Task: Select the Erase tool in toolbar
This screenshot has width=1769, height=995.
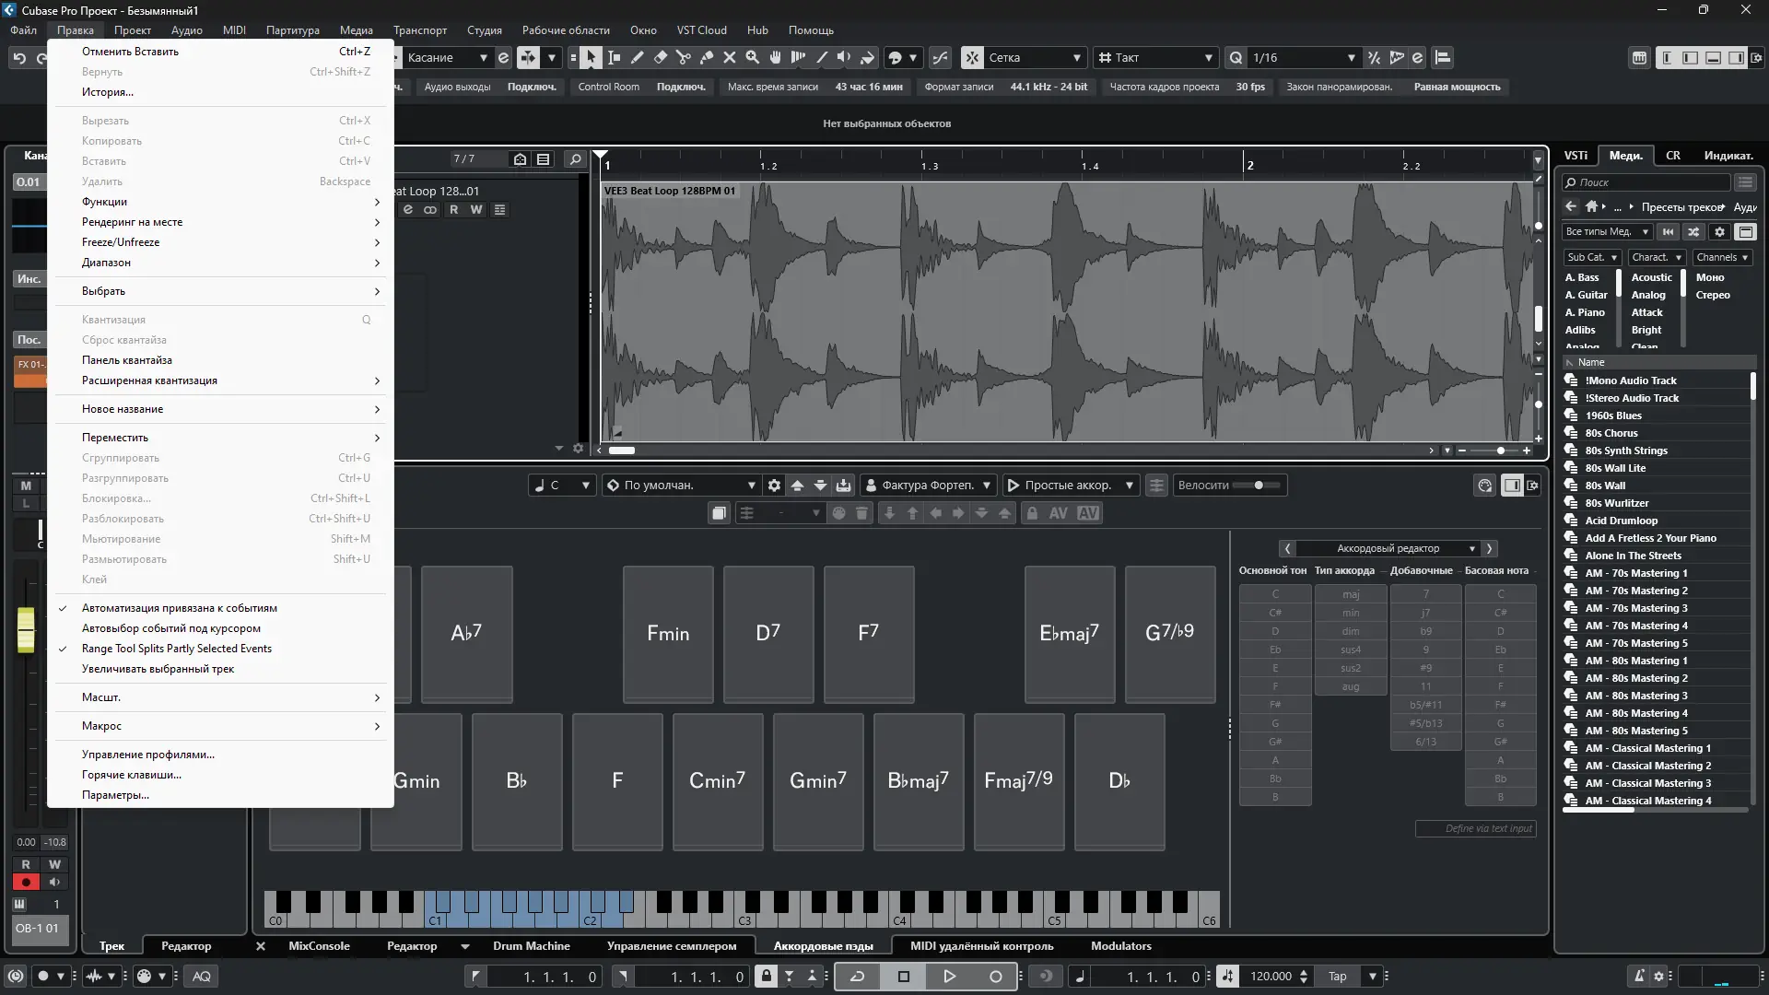Action: coord(660,57)
